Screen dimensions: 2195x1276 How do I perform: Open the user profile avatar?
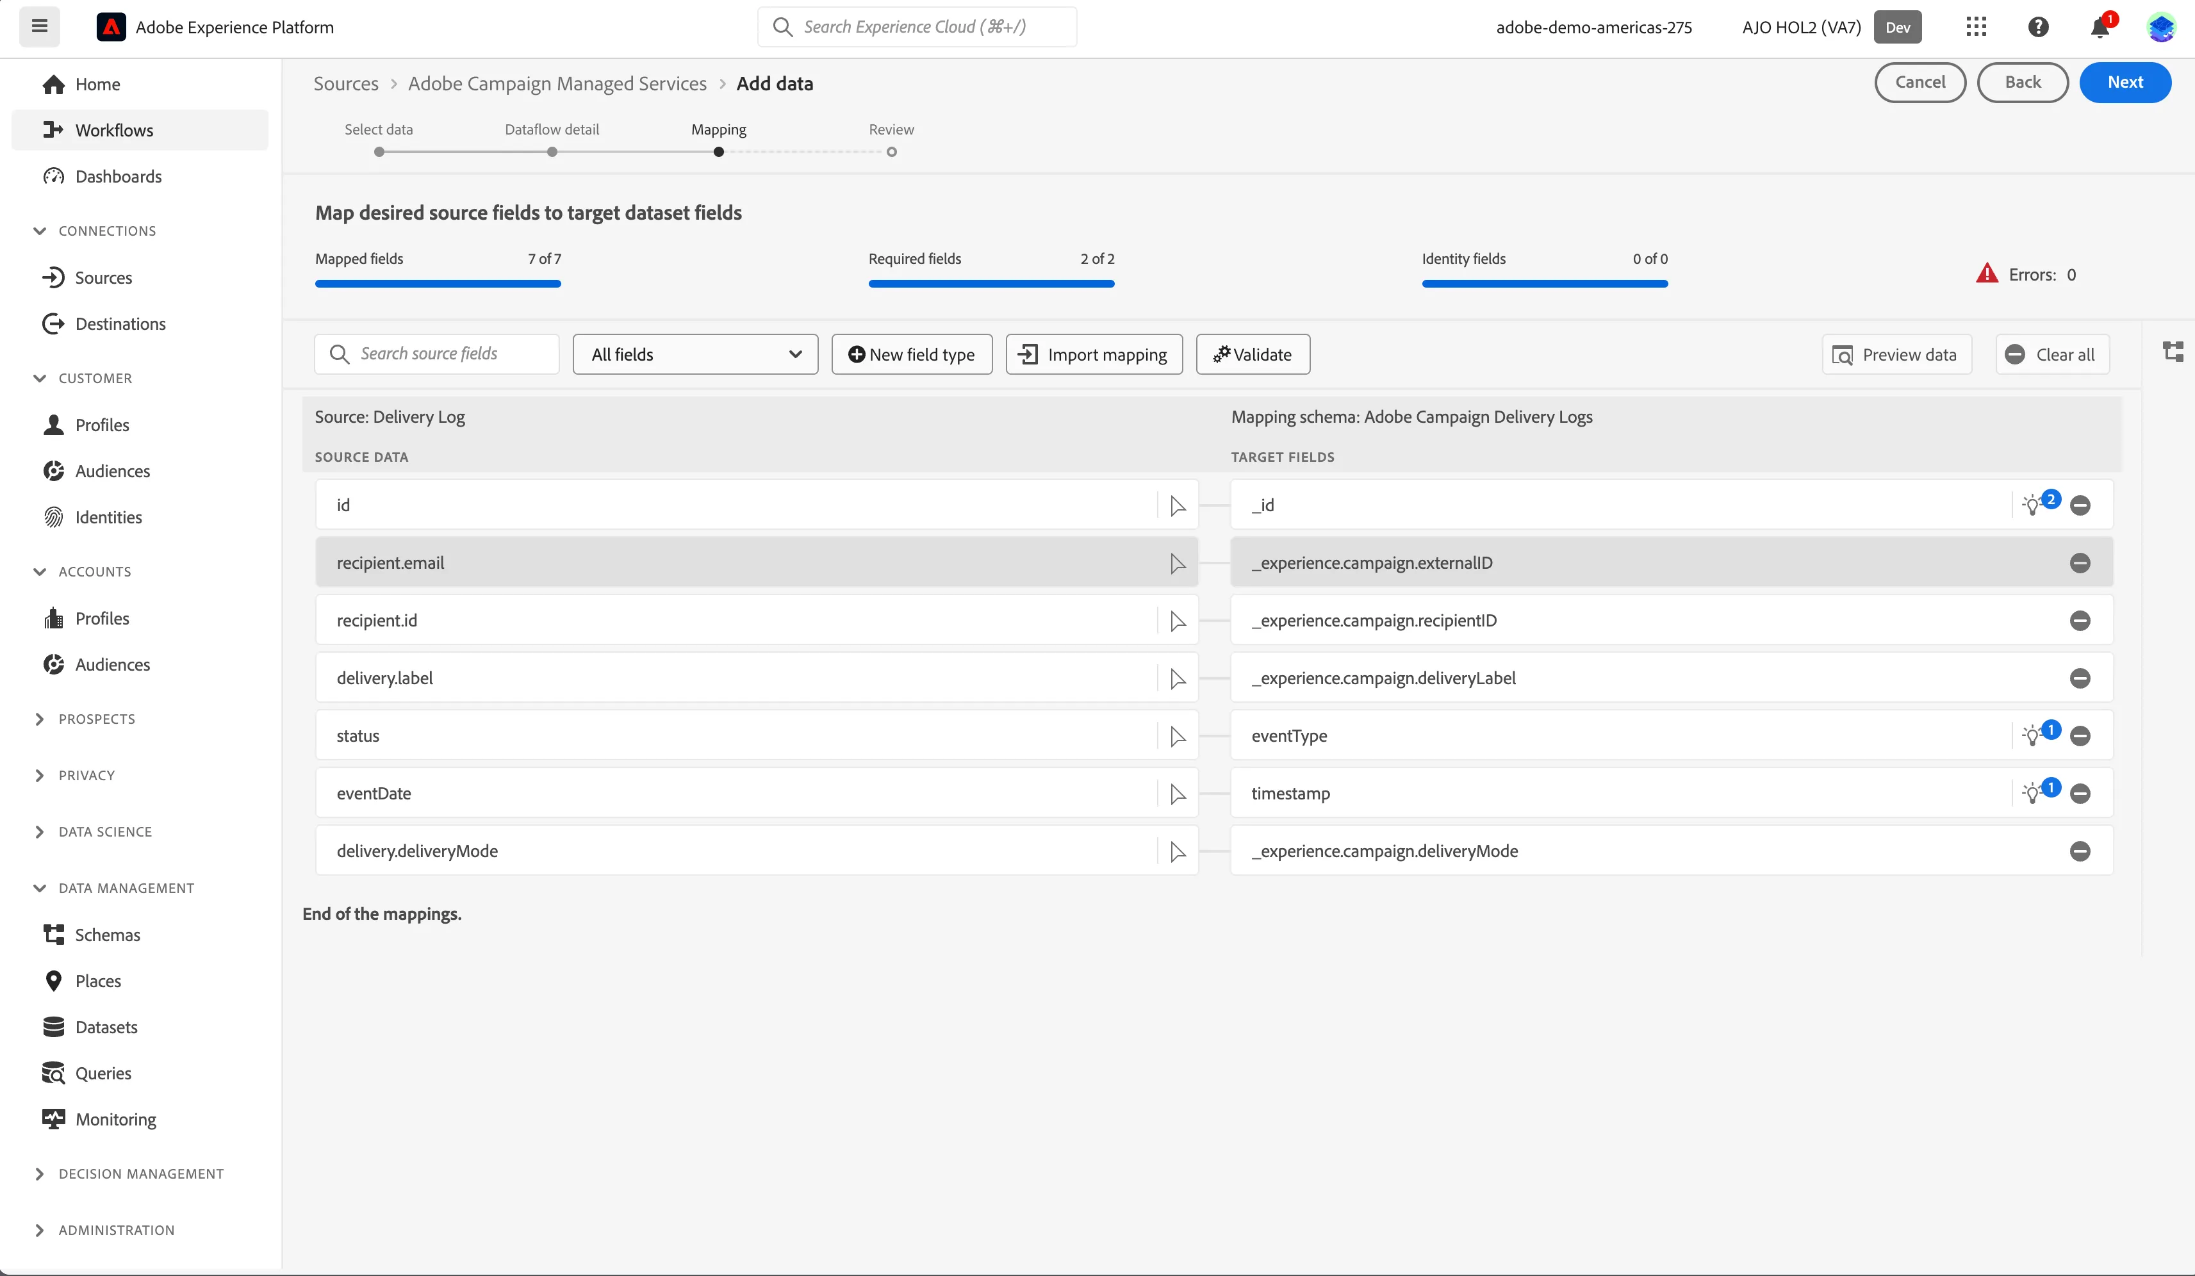pyautogui.click(x=2161, y=26)
